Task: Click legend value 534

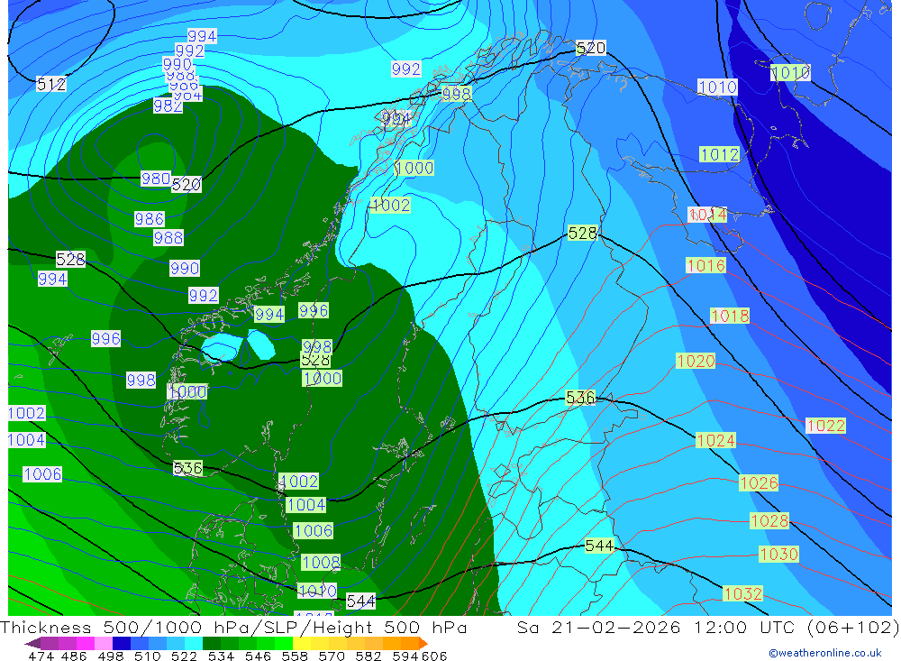Action: 222,656
